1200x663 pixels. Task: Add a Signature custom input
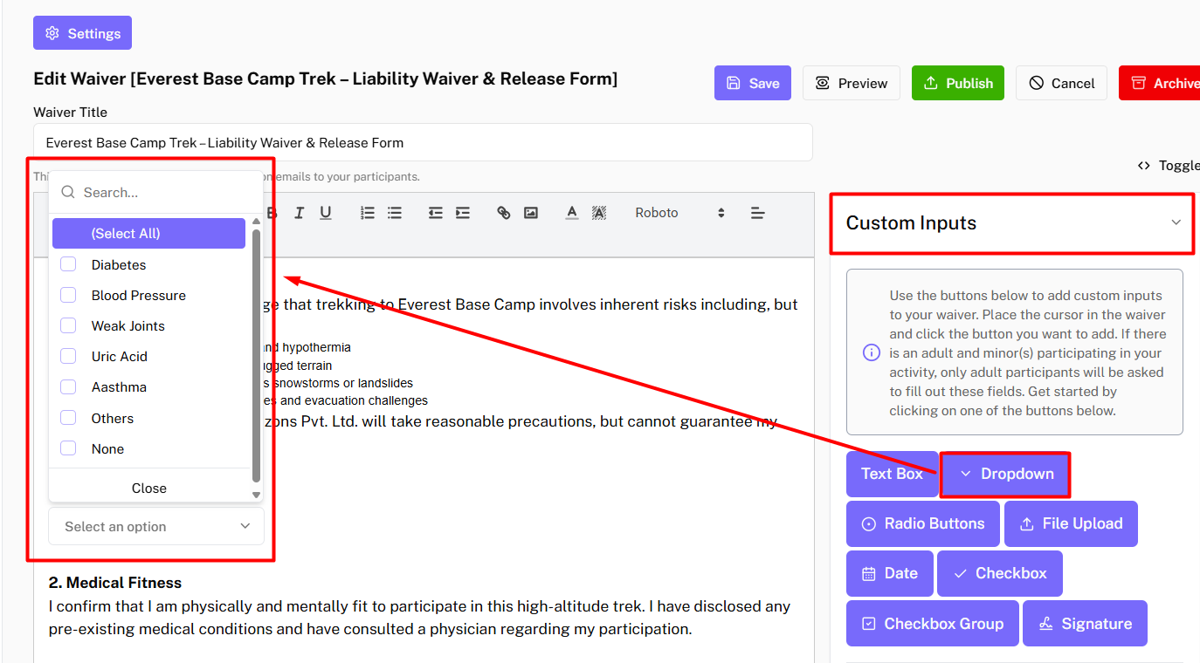pyautogui.click(x=1084, y=624)
